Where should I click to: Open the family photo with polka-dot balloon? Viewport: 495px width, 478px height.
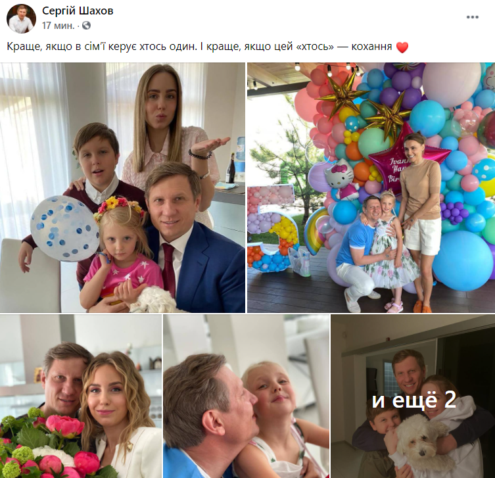(x=122, y=187)
